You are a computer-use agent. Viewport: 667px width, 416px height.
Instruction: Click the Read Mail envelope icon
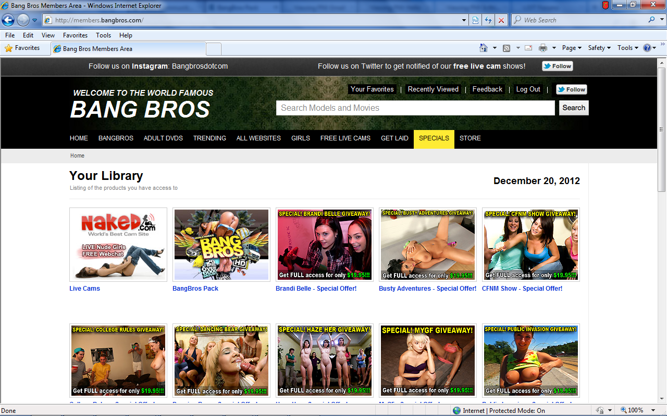528,48
